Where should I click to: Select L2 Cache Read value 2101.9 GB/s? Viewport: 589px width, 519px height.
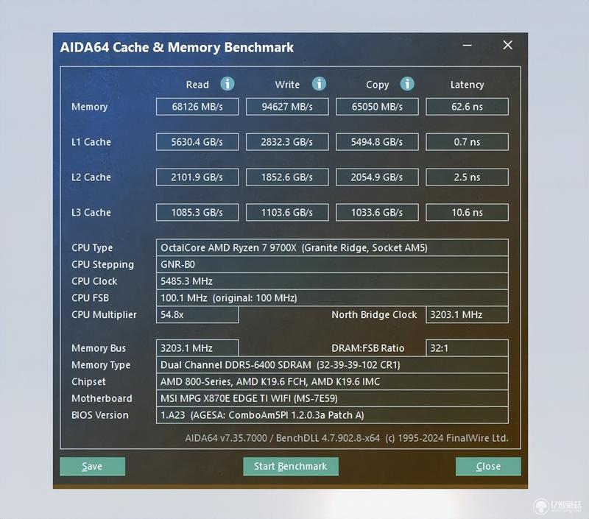(197, 177)
